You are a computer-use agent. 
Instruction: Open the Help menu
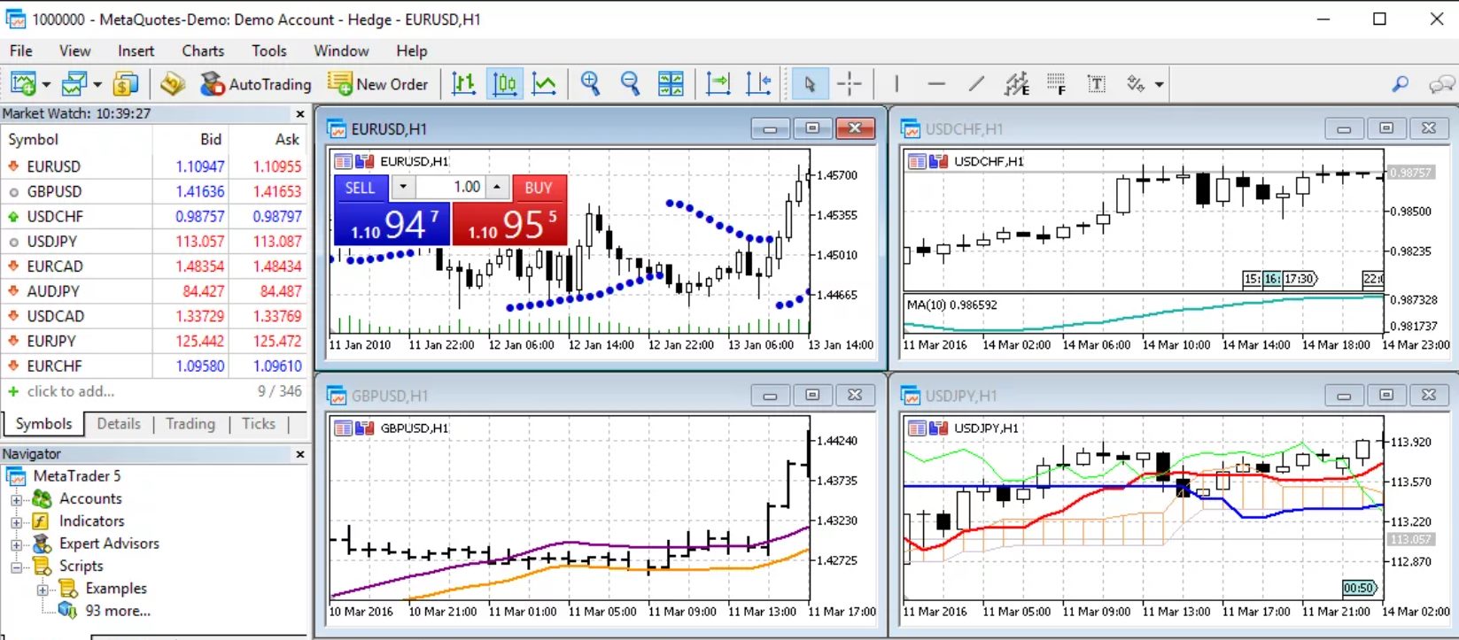(411, 50)
